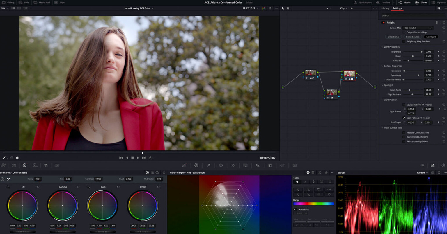This screenshot has height=234, width=447.
Task: Collapse the Light Properties section
Action: click(x=382, y=47)
